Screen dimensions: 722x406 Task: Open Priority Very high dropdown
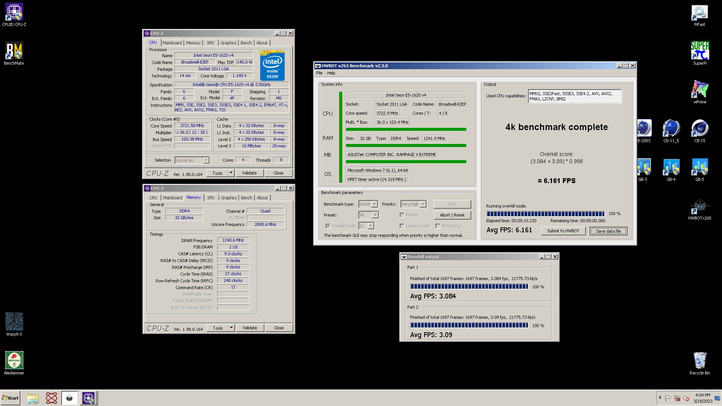click(413, 204)
